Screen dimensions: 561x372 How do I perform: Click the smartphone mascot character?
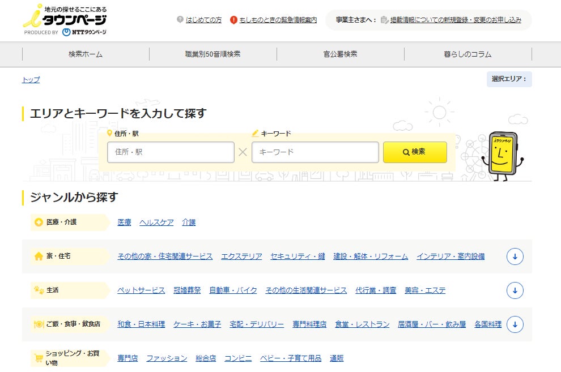pyautogui.click(x=502, y=156)
